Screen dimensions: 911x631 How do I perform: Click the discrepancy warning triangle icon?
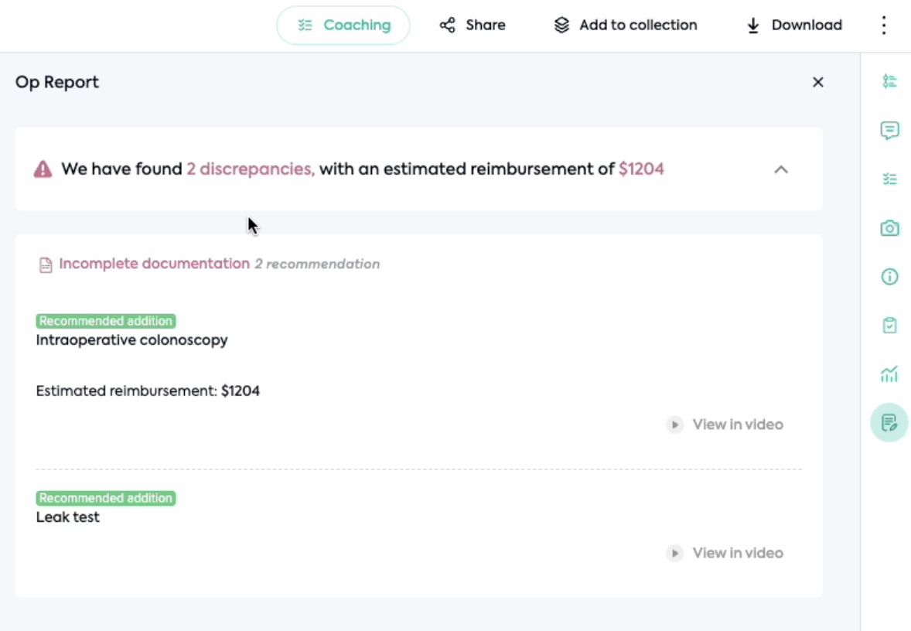[x=43, y=169]
